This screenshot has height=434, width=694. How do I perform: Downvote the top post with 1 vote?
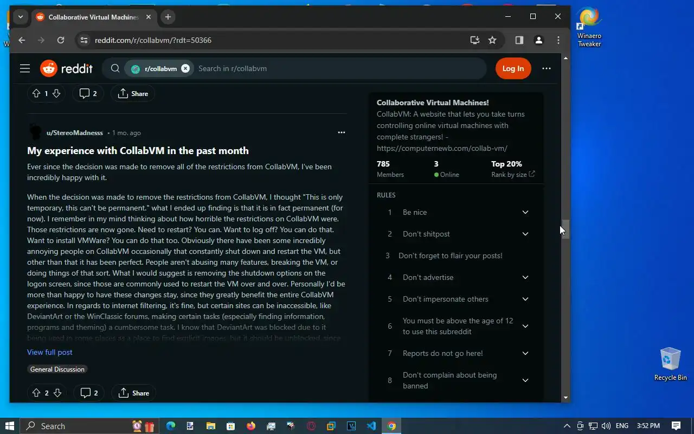pyautogui.click(x=56, y=93)
